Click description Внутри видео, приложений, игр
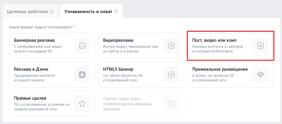282x124 pixels. tap(131, 47)
